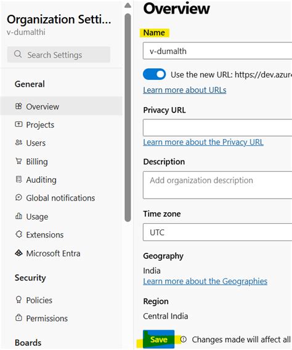Viewport: 292px width, 350px height.
Task: Click the info icon next to Save
Action: (x=184, y=340)
